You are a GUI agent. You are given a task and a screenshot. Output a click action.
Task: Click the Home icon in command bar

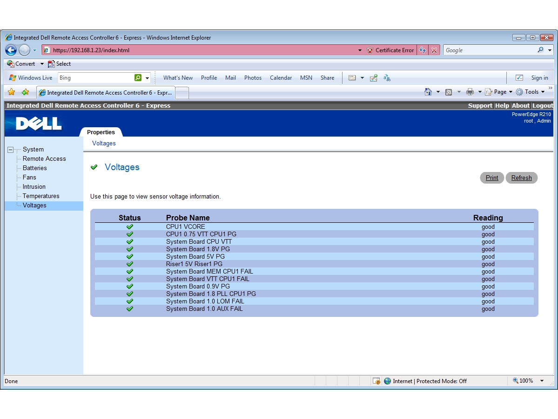tap(428, 92)
